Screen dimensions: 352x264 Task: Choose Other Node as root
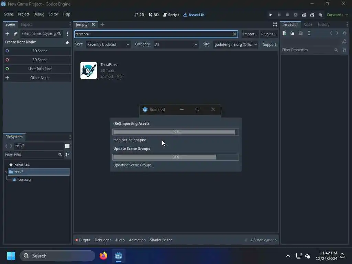pos(37,78)
